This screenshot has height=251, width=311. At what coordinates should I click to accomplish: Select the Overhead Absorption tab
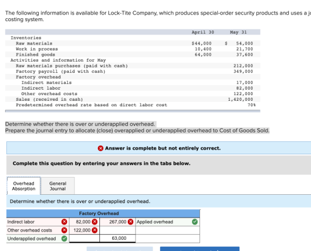(23, 186)
